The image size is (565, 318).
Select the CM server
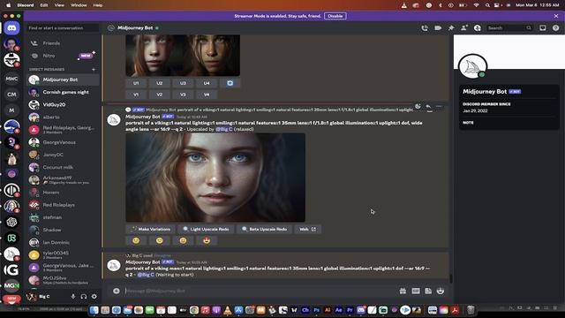[11, 95]
